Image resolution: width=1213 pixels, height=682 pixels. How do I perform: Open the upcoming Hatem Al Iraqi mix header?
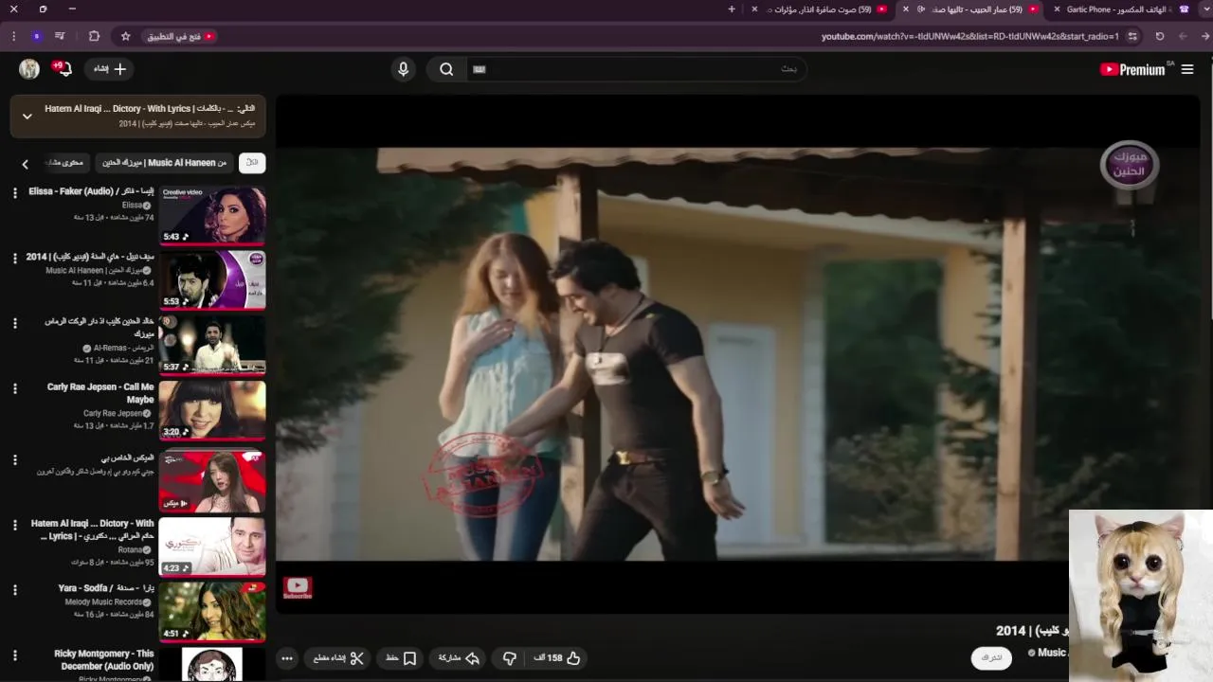coord(138,116)
